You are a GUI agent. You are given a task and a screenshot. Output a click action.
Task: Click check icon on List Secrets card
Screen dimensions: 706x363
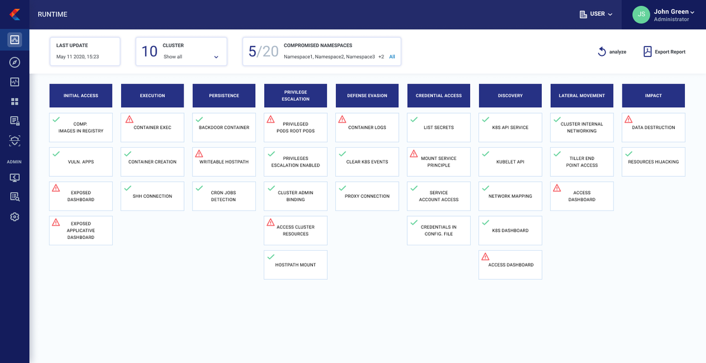(x=414, y=119)
